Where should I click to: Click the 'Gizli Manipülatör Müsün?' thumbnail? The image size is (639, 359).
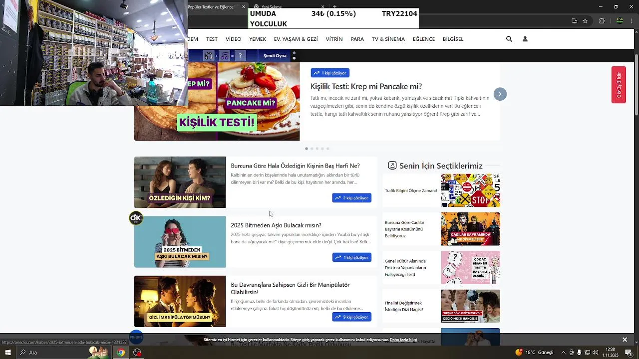point(180,301)
